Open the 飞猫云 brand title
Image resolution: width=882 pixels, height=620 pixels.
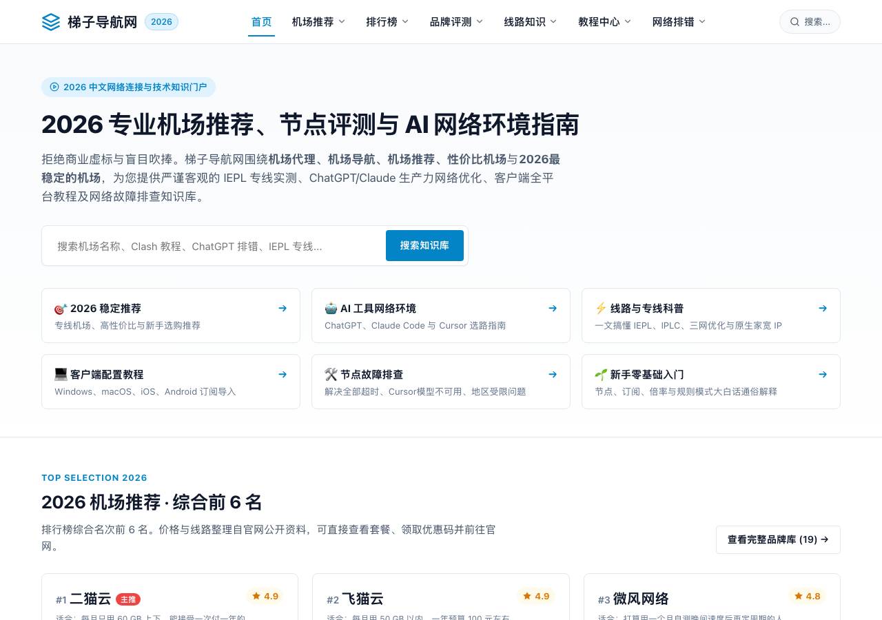362,599
